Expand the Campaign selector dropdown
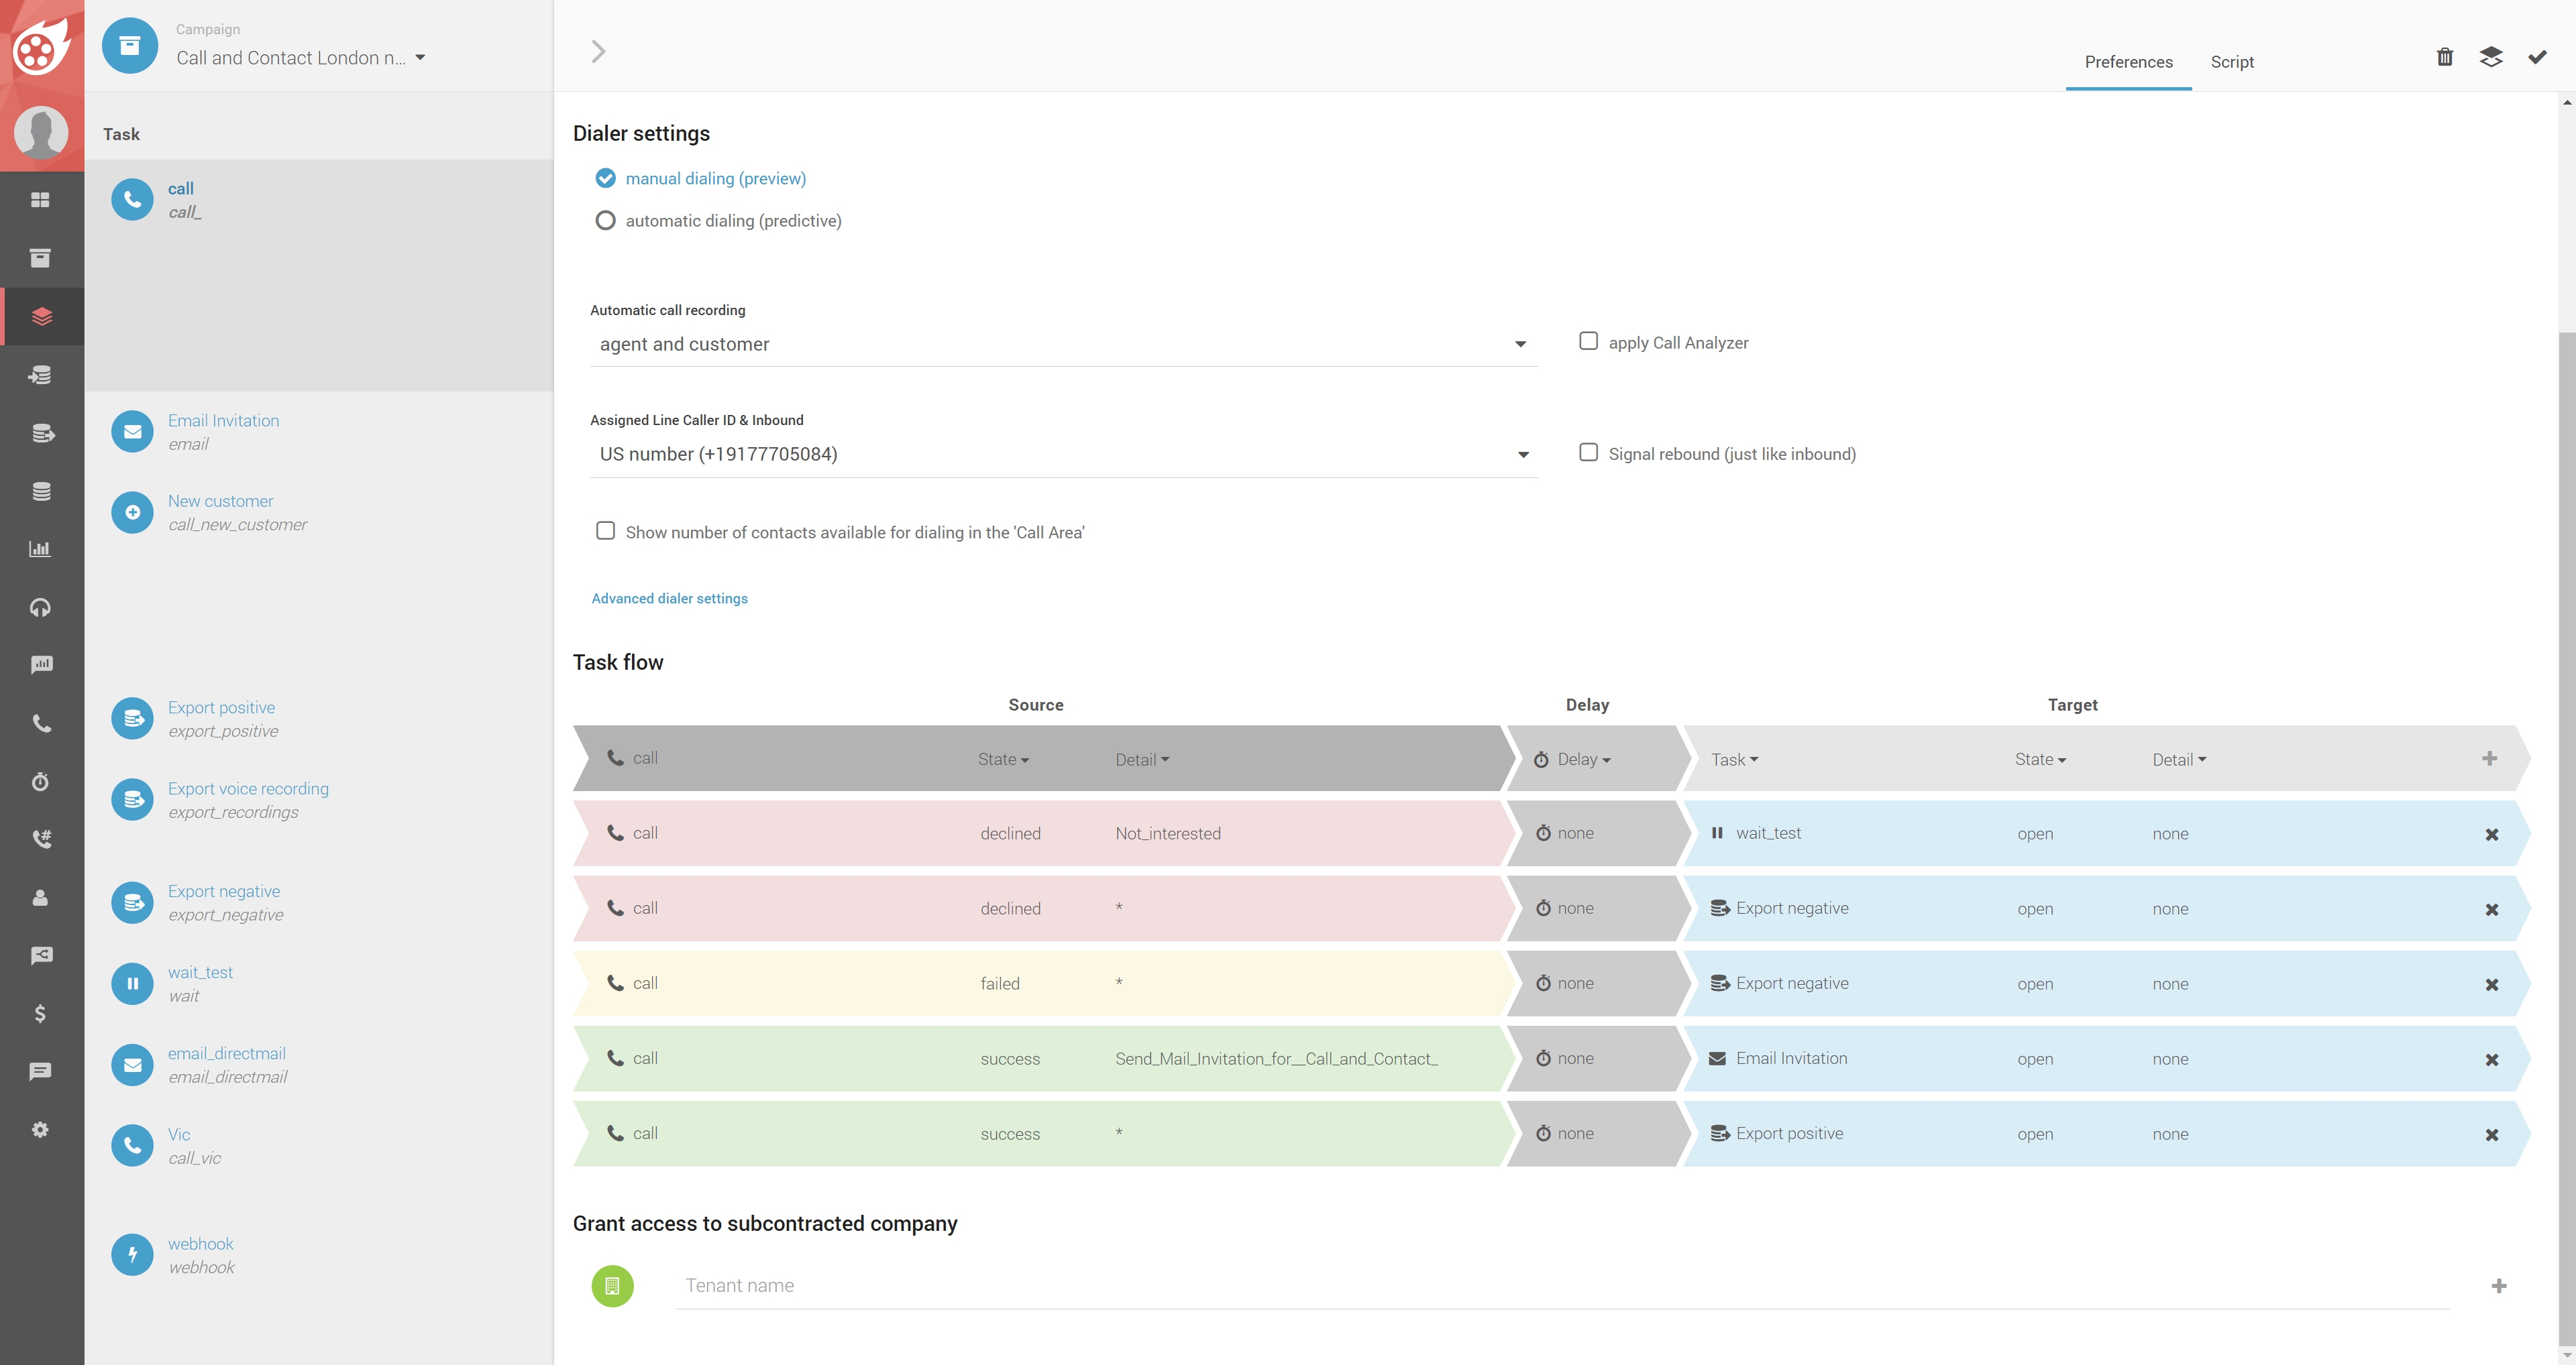Image resolution: width=2576 pixels, height=1365 pixels. (x=300, y=58)
